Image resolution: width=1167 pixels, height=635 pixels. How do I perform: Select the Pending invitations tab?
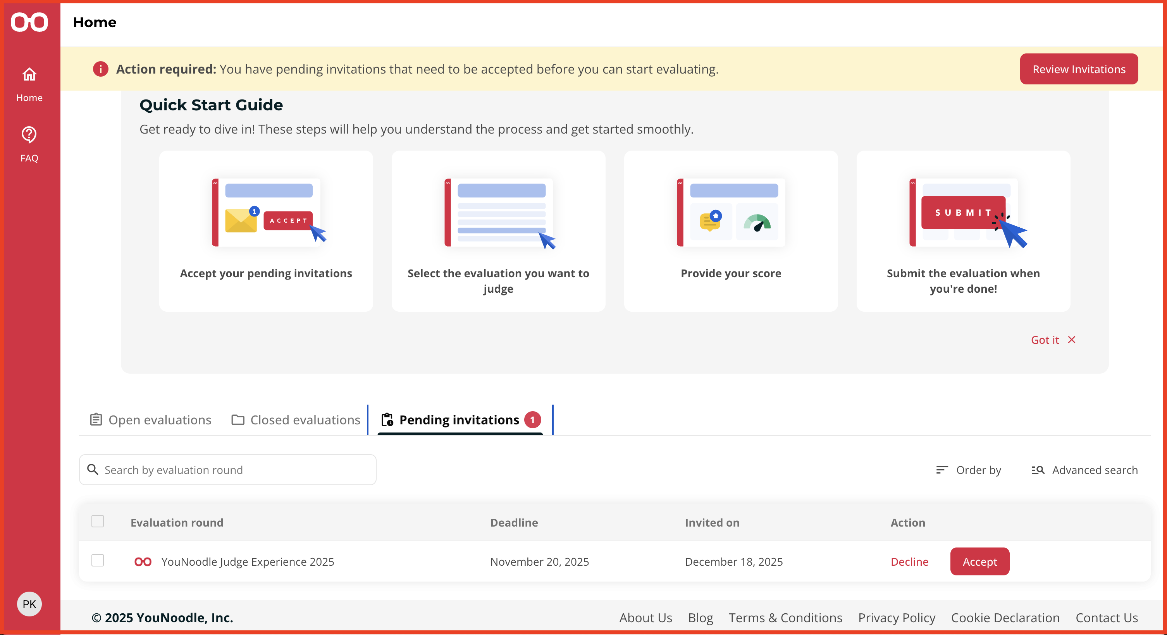click(x=460, y=420)
